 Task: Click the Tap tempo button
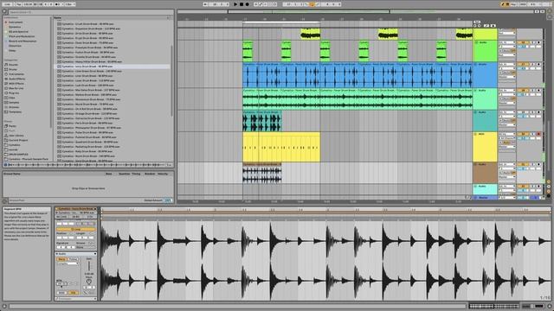[19, 4]
